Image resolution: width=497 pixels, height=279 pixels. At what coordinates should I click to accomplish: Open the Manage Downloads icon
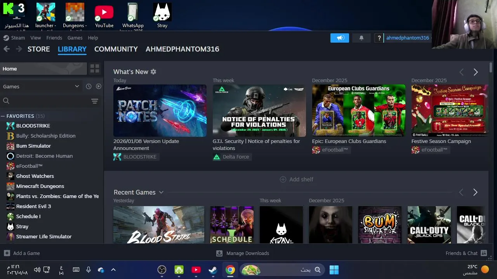coord(219,253)
